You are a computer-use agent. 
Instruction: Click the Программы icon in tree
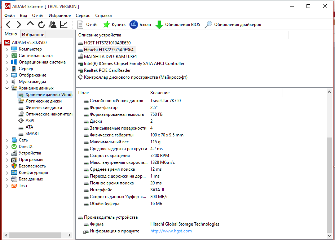[14, 160]
